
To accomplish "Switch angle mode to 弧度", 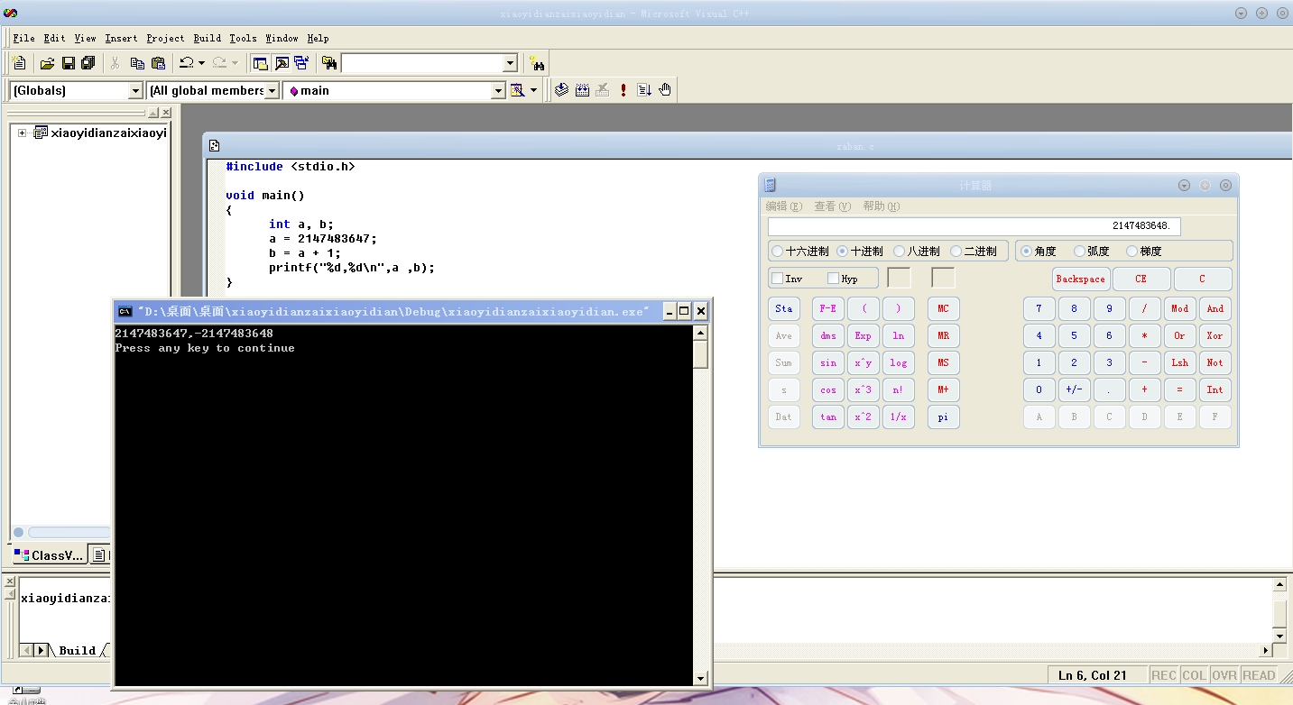I will pos(1079,251).
